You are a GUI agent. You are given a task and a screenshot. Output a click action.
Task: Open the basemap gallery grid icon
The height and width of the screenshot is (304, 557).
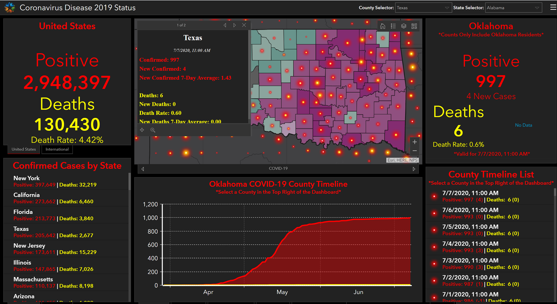pos(414,26)
